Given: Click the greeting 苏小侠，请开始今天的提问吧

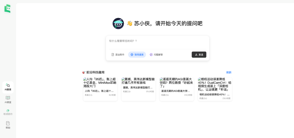Looking at the screenshot, I should [168, 23].
